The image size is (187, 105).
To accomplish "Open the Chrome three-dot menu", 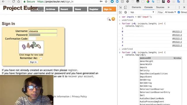I will tap(184, 1).
